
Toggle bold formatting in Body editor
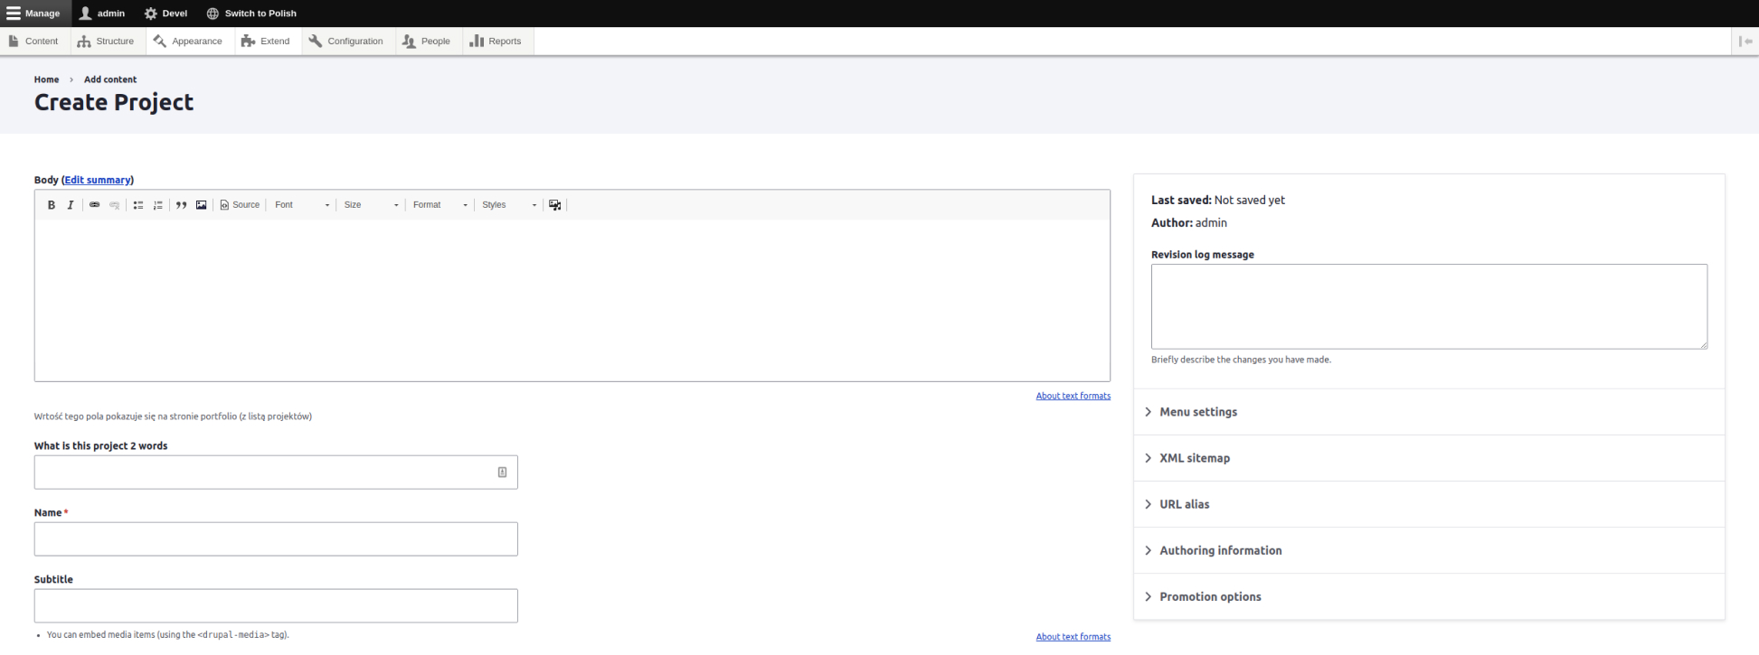tap(52, 205)
